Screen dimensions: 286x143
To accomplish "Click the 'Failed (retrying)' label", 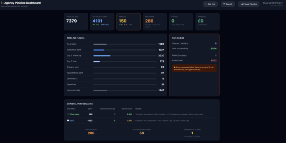I will point(179,56).
